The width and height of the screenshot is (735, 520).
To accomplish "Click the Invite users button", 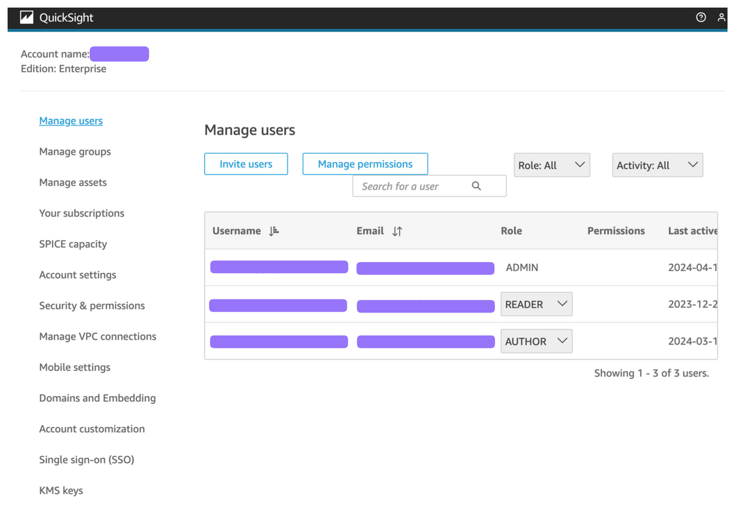I will [246, 164].
